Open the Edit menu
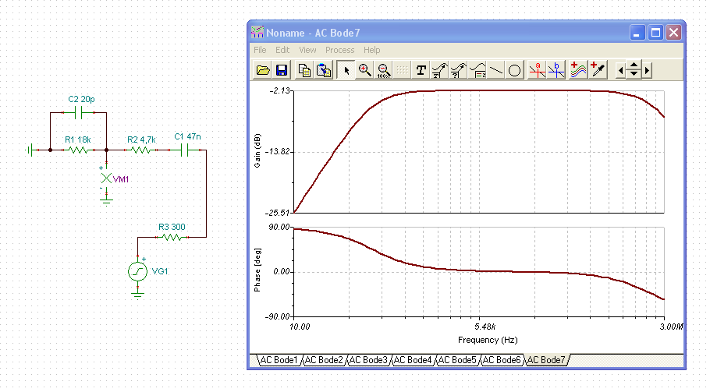Viewport: 710px width, 392px height. [282, 50]
